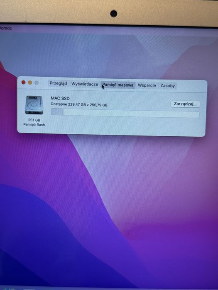The height and width of the screenshot is (290, 218).
Task: Click the Zarządzaj... button
Action: pos(185,104)
